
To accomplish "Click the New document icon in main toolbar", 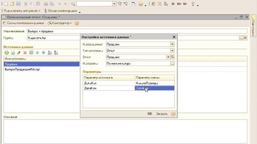I will pos(6,4).
